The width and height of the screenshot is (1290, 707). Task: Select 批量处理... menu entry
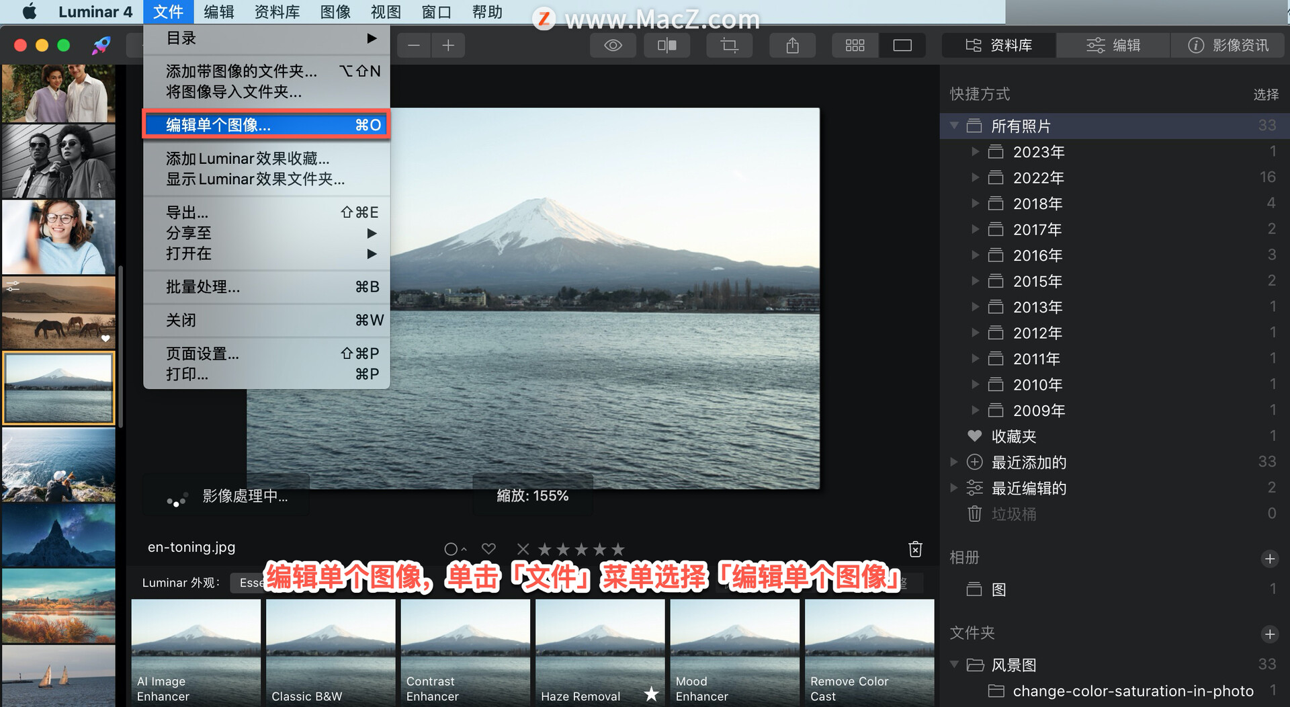click(x=267, y=287)
